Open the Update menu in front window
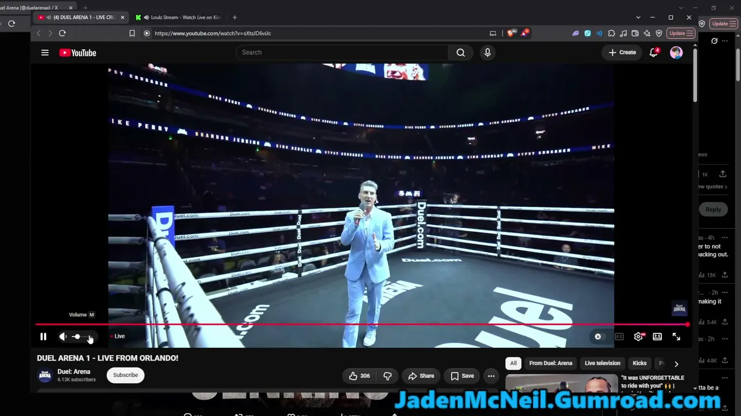This screenshot has width=741, height=416. (681, 34)
